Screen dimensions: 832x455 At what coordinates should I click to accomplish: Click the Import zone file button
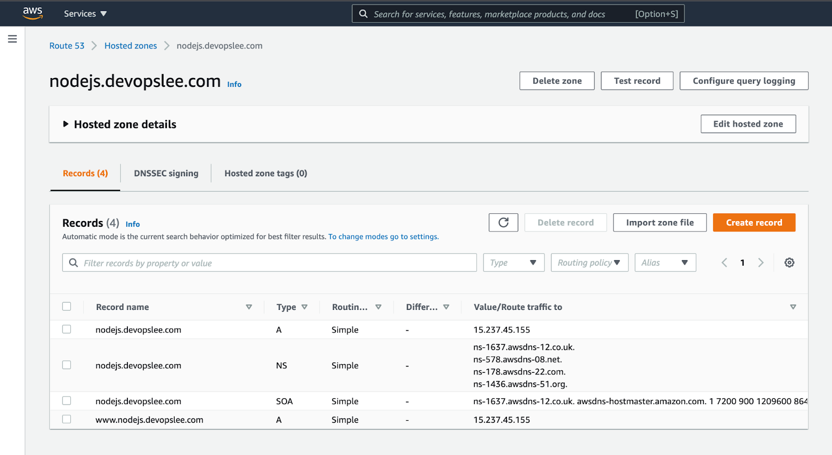click(x=660, y=223)
